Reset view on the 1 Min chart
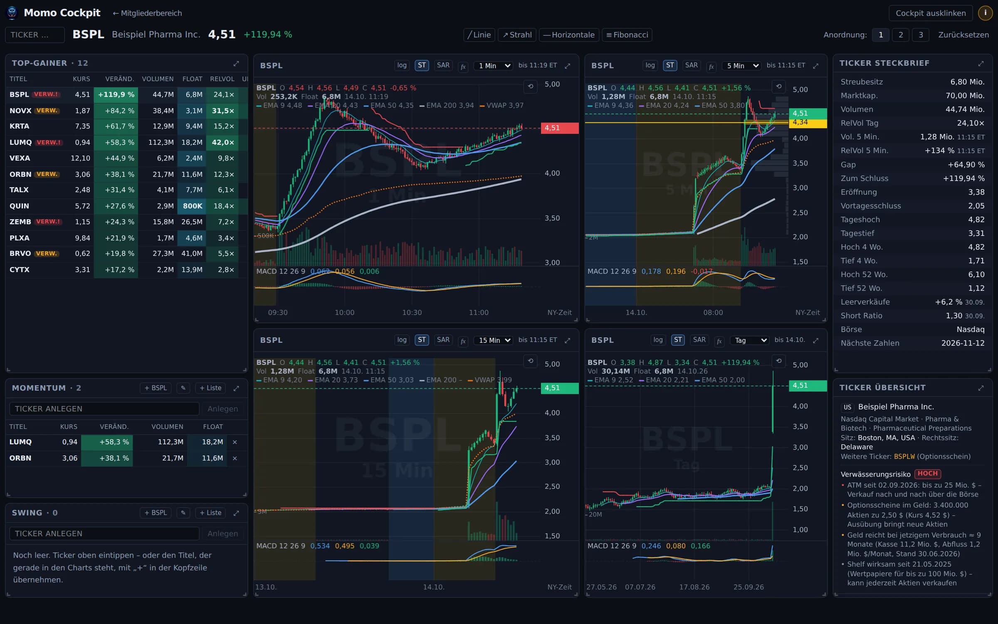The image size is (998, 624). pos(531,87)
